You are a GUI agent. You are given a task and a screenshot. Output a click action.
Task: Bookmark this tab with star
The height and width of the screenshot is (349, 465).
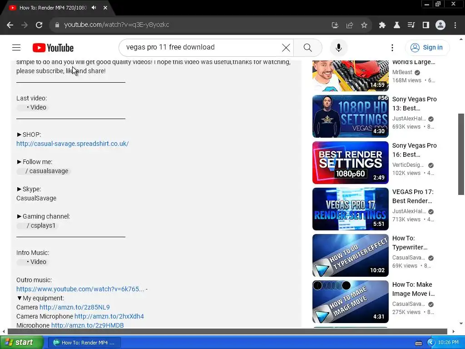[364, 25]
